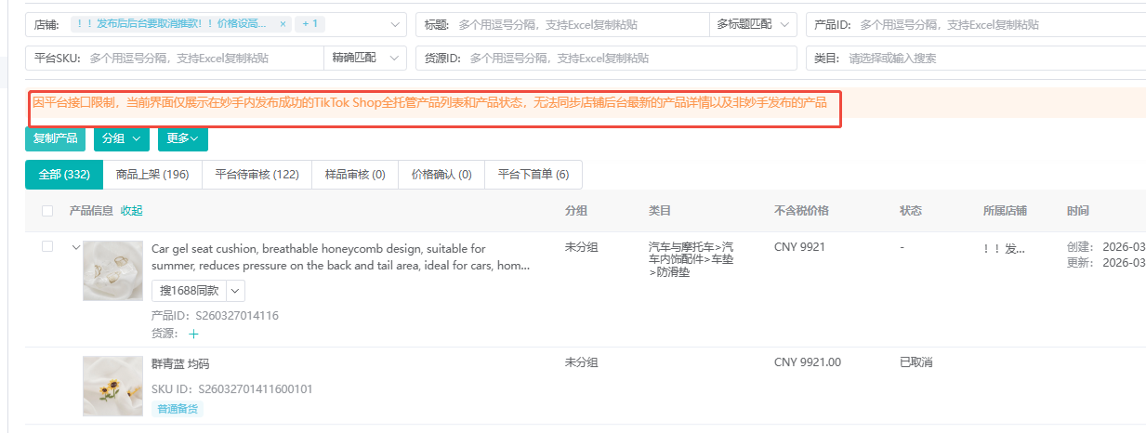Switch to the 商品上架 (196) tab
The width and height of the screenshot is (1146, 433).
click(152, 175)
